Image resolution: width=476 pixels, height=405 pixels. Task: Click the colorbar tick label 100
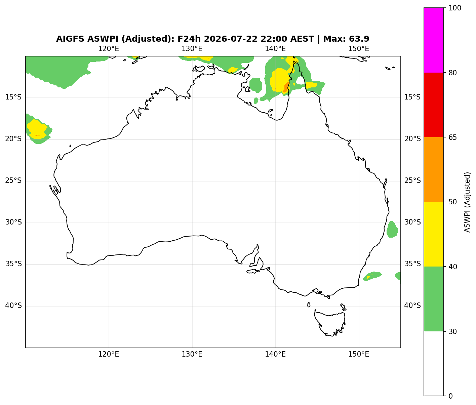point(454,8)
